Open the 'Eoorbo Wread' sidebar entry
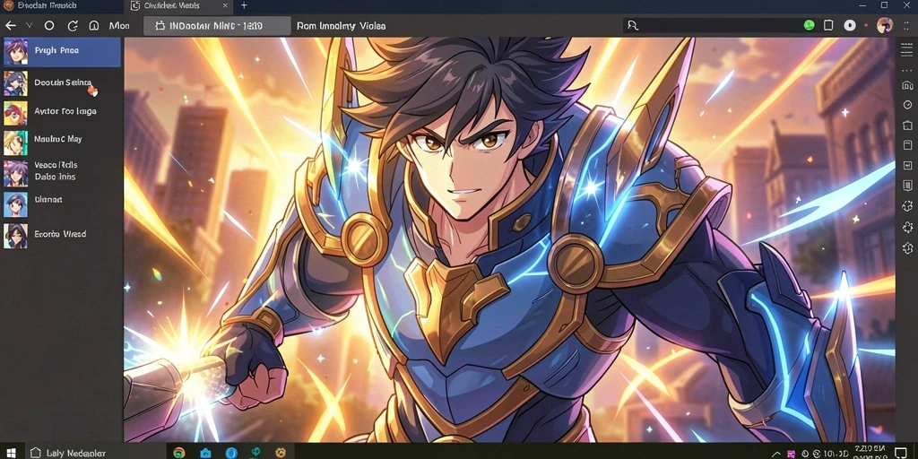The height and width of the screenshot is (459, 918). [61, 234]
